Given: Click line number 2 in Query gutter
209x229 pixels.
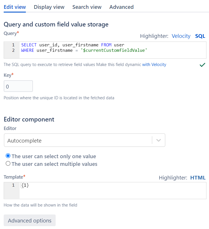Looking at the screenshot, I should 13,50.
